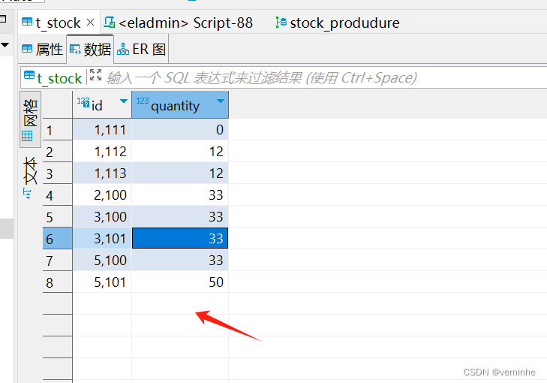
Task: Select the quantity column header
Action: pos(180,104)
